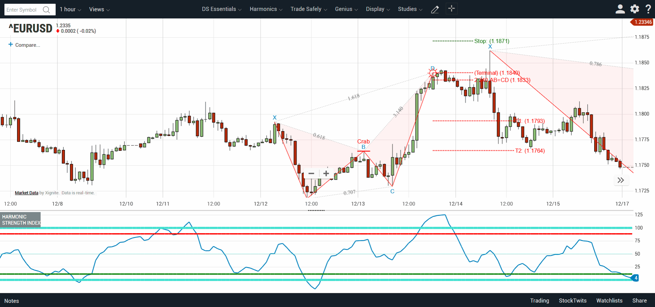Activate the crosshair cursor tool
This screenshot has width=655, height=307.
[x=452, y=9]
